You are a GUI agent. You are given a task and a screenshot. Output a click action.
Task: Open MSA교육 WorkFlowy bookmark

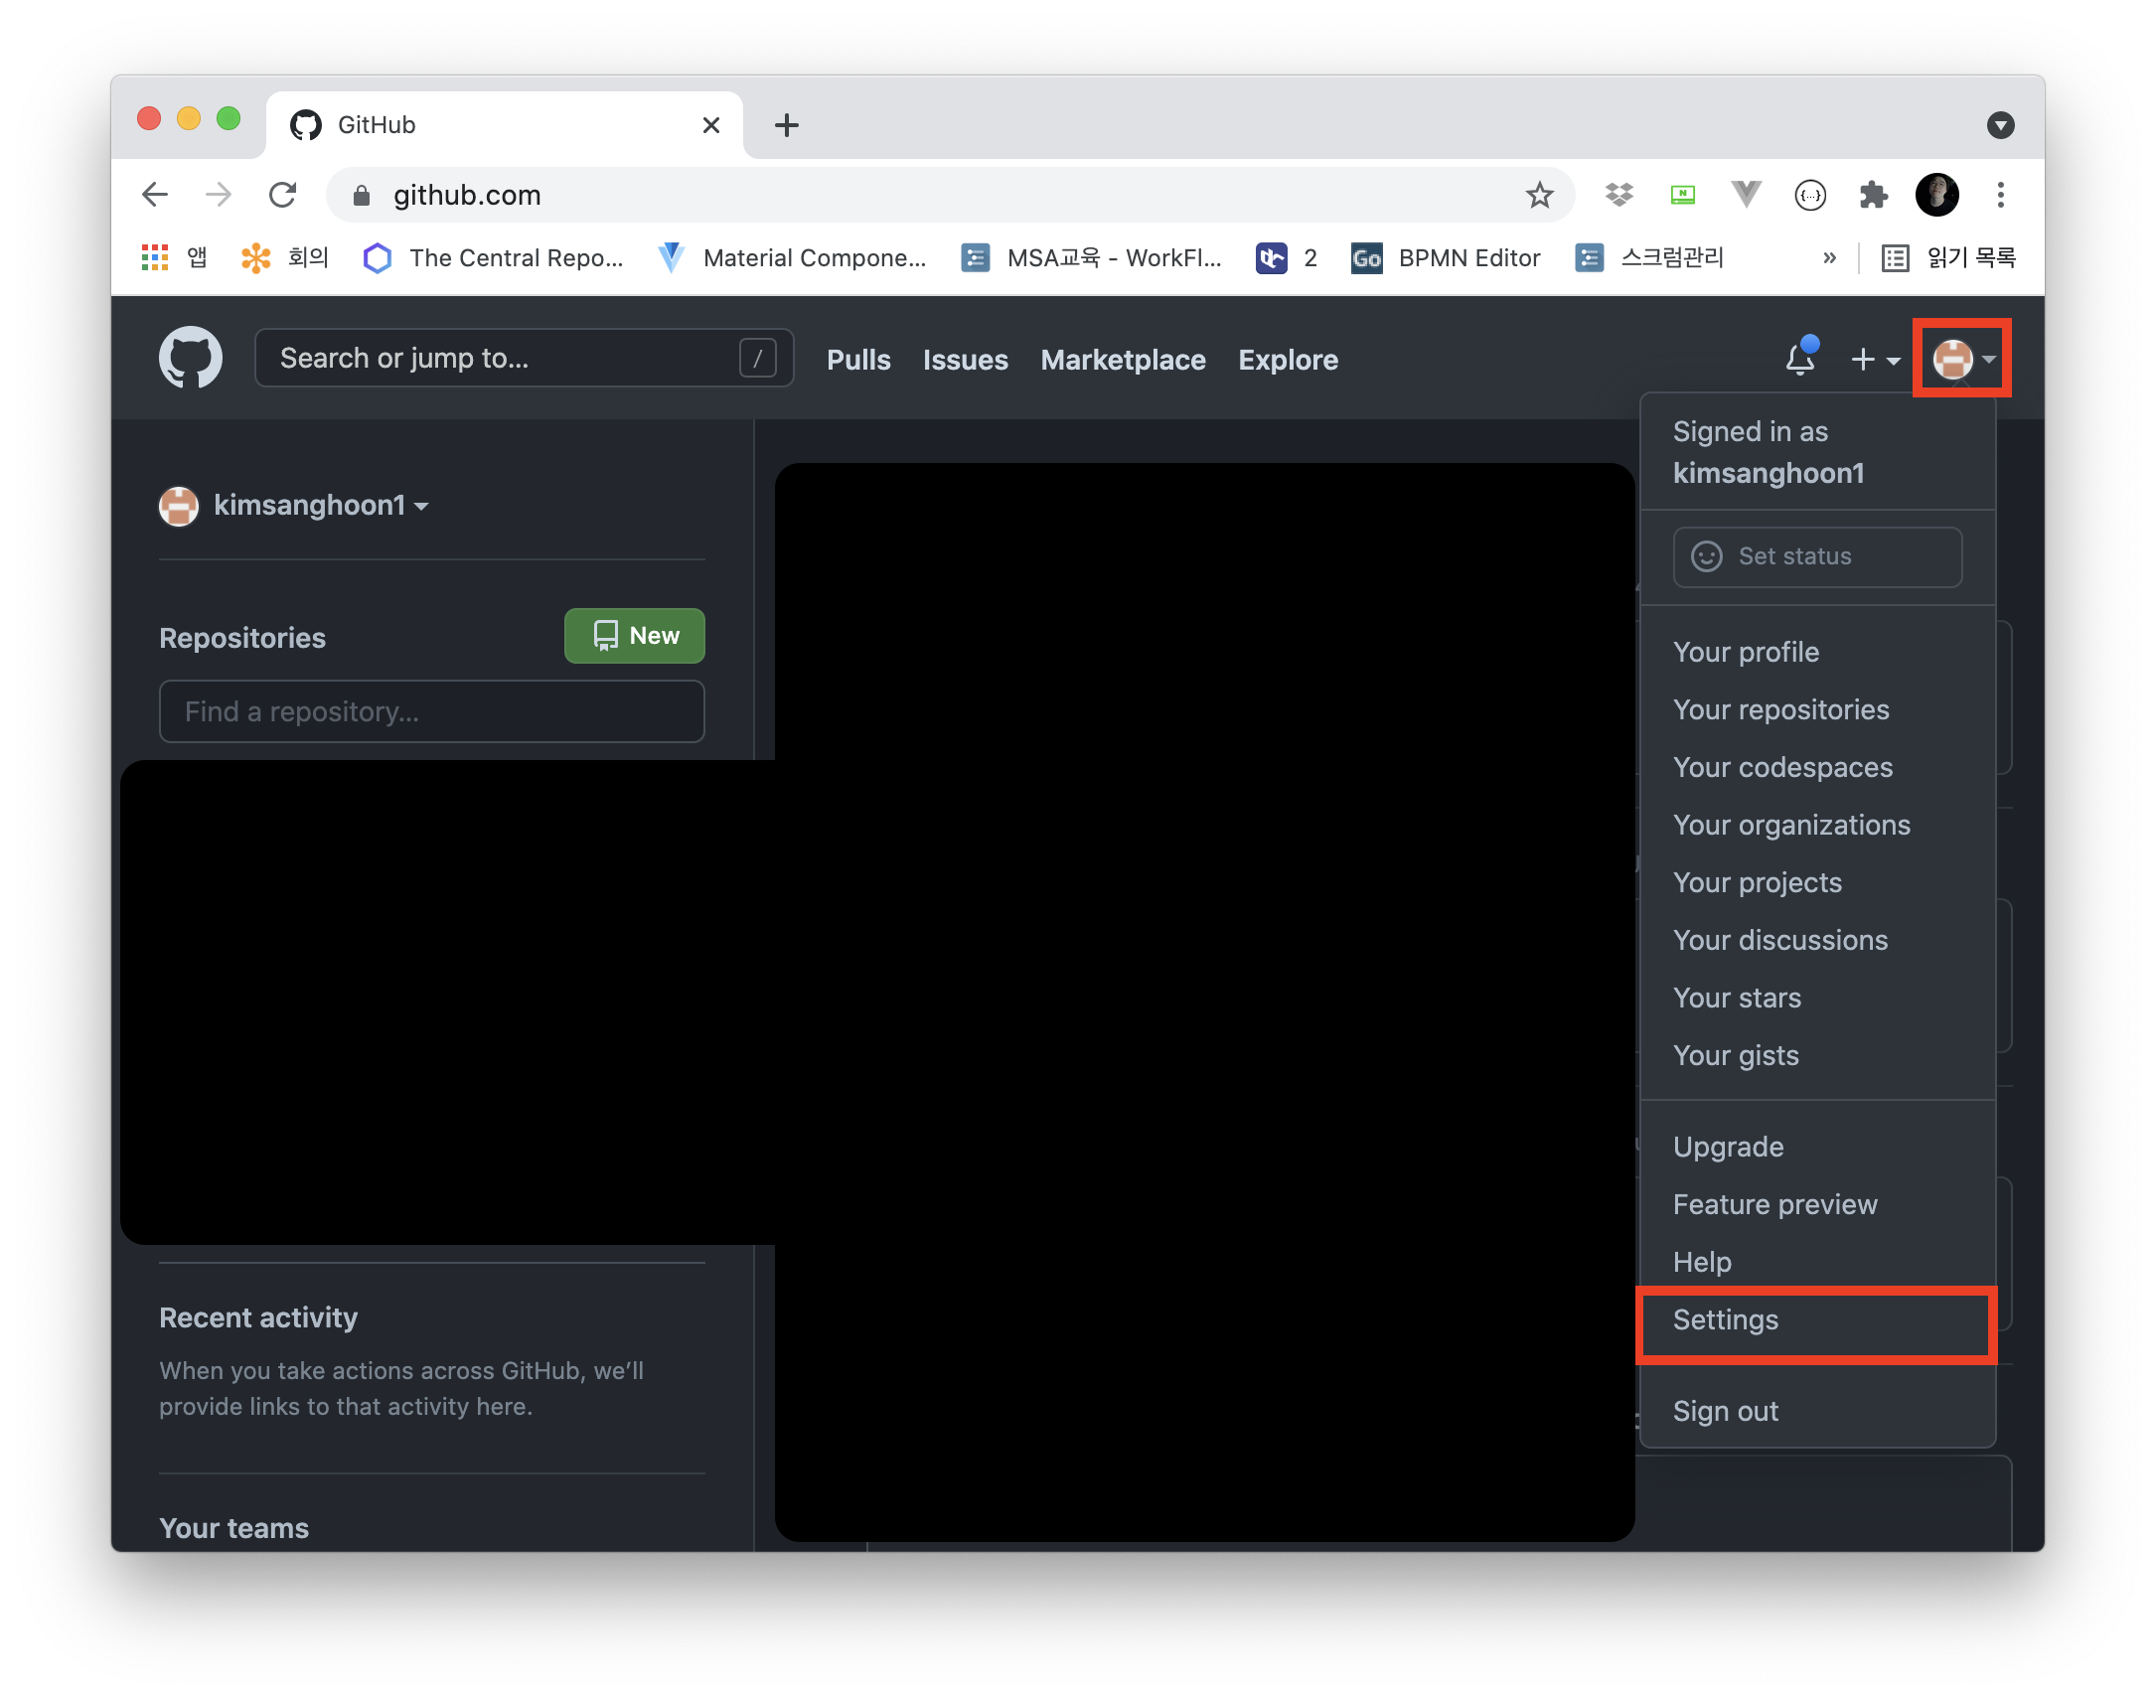1092,258
